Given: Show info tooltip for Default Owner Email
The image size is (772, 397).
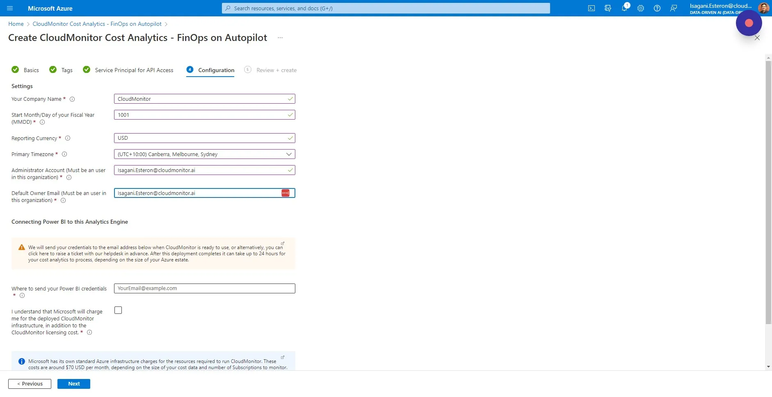Looking at the screenshot, I should pyautogui.click(x=63, y=201).
